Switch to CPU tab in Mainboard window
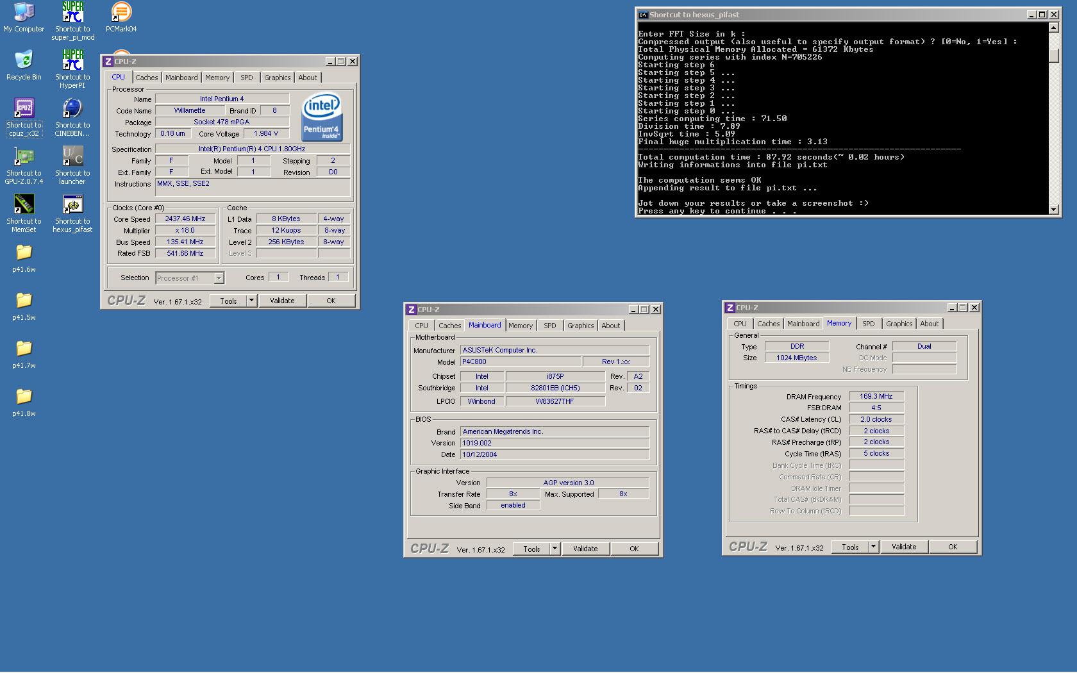 pos(421,326)
